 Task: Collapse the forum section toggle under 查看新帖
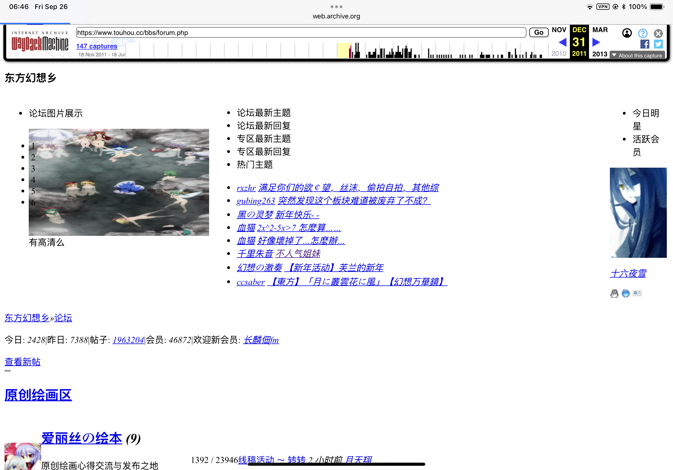[8, 371]
